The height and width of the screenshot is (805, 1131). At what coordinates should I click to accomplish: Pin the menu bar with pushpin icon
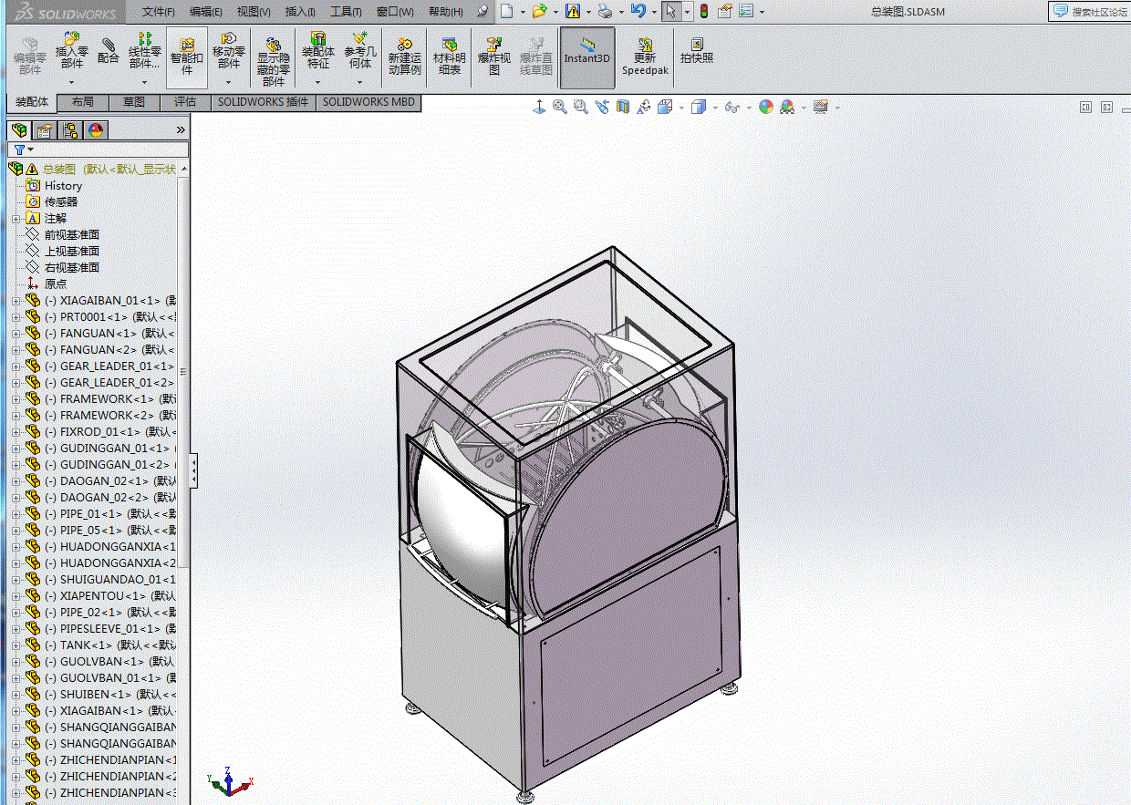[482, 11]
